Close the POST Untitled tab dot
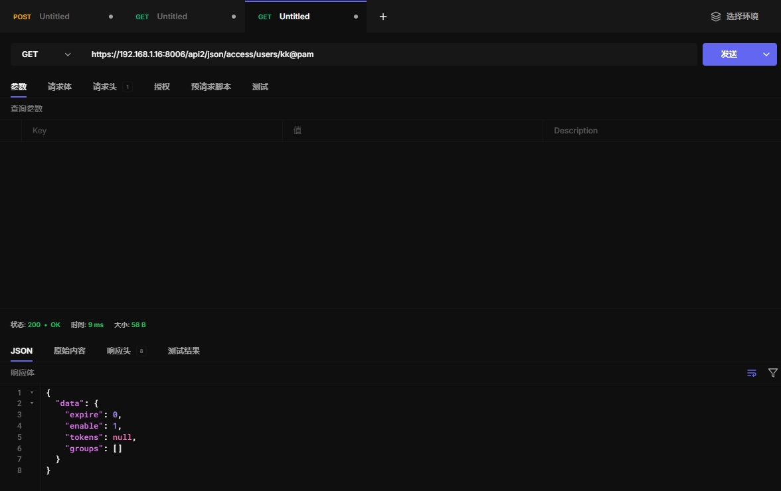This screenshot has width=781, height=491. [x=111, y=17]
